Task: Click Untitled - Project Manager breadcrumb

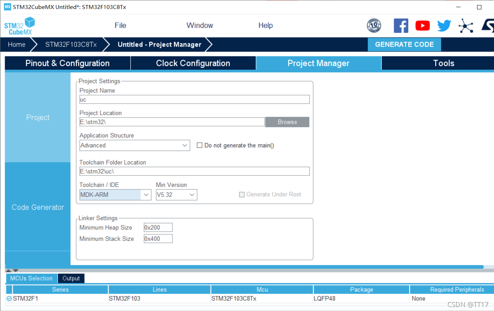Action: (159, 45)
